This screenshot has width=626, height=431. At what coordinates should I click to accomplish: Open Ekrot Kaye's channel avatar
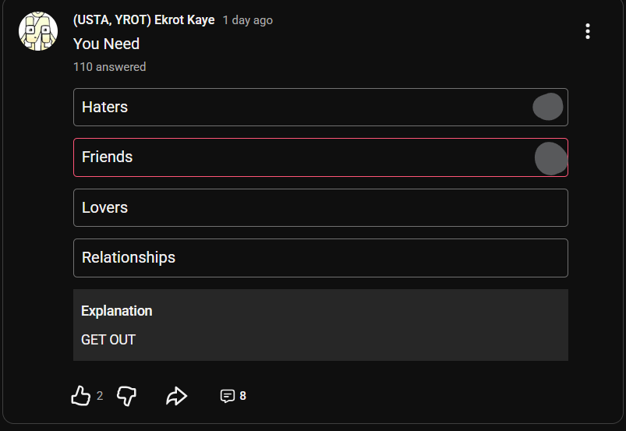38,32
